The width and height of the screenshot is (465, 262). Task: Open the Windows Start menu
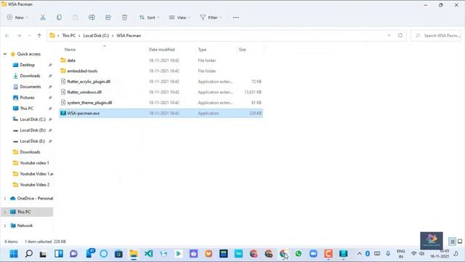(14, 254)
